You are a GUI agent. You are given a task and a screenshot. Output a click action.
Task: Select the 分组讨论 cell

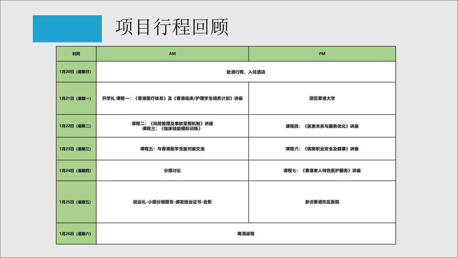point(173,170)
